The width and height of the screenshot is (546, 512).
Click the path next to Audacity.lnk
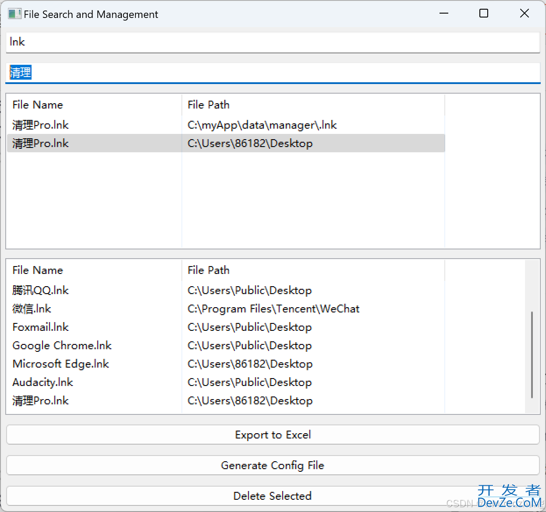pos(250,382)
